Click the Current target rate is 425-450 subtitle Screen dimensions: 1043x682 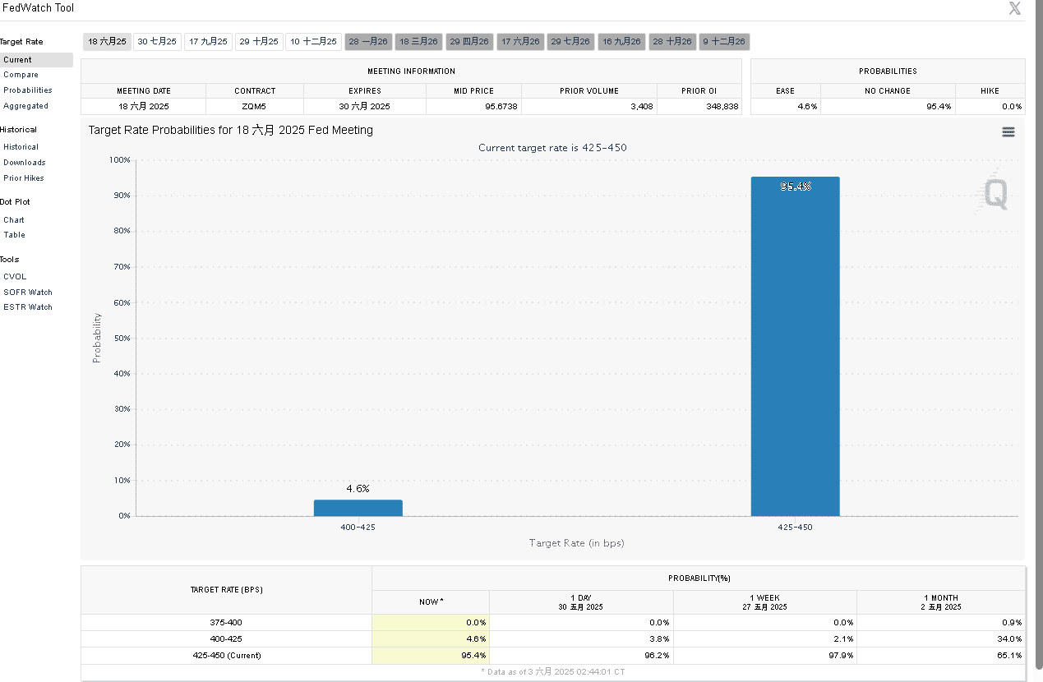(x=553, y=148)
